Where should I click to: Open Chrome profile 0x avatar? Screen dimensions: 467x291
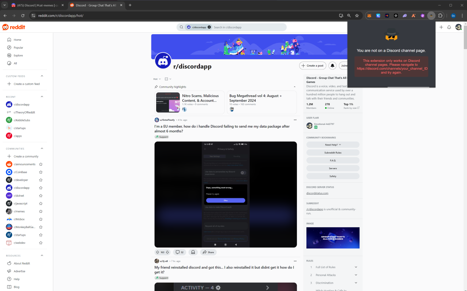pos(453,16)
